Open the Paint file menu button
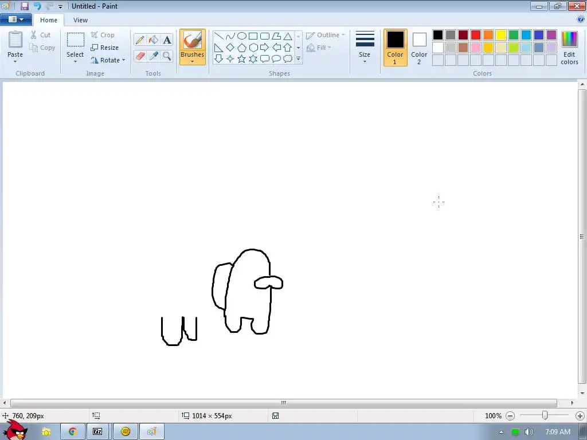 (15, 19)
